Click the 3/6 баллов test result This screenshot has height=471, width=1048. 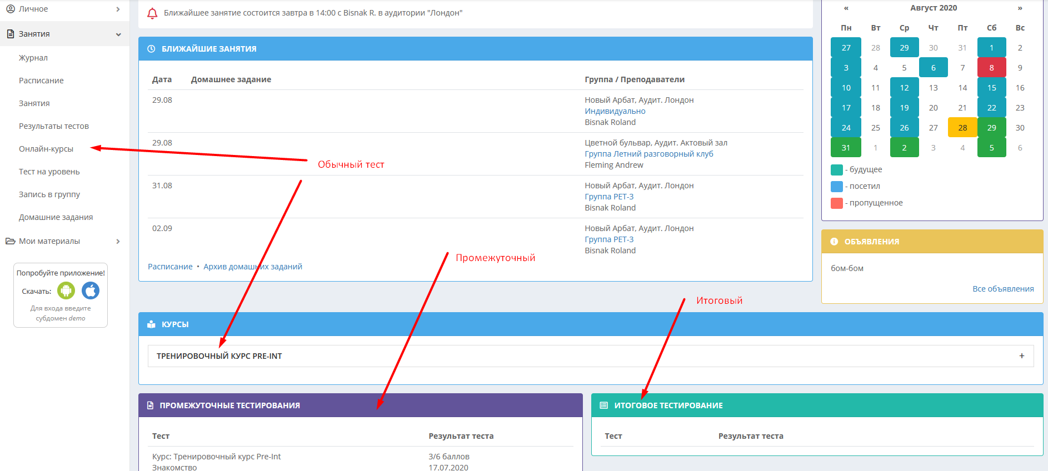coord(449,457)
